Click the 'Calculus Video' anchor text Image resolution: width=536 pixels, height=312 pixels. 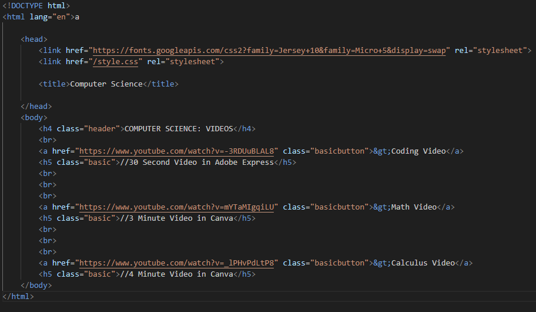pos(423,263)
